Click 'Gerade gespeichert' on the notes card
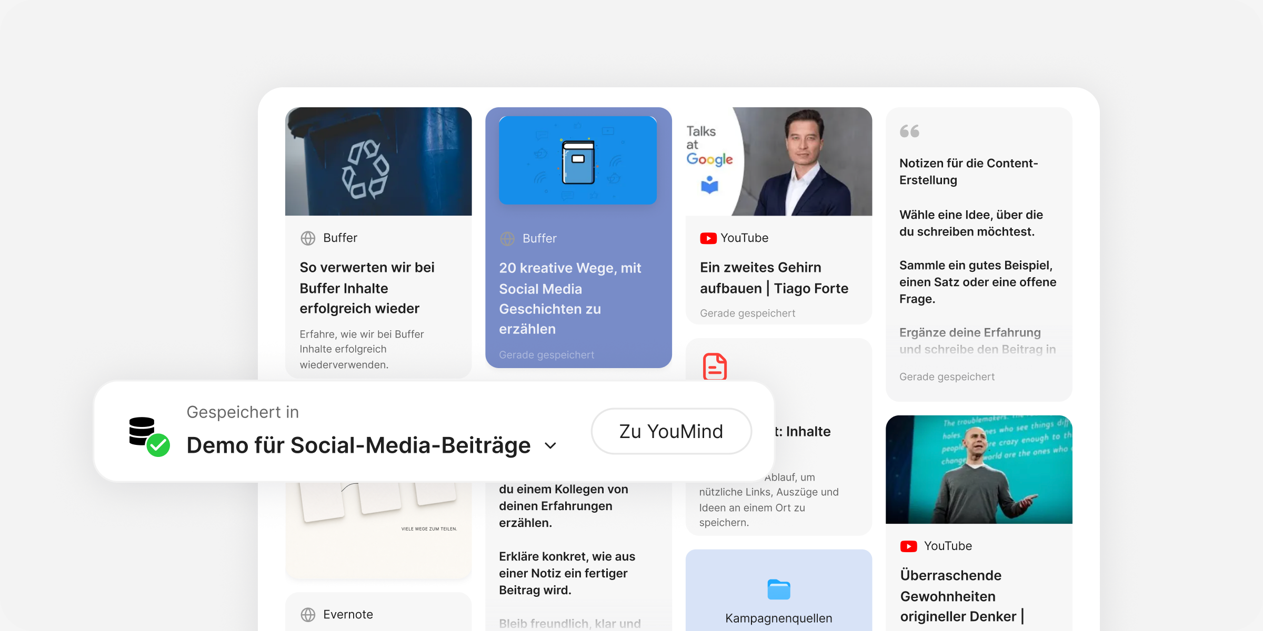This screenshot has height=631, width=1263. tap(947, 377)
